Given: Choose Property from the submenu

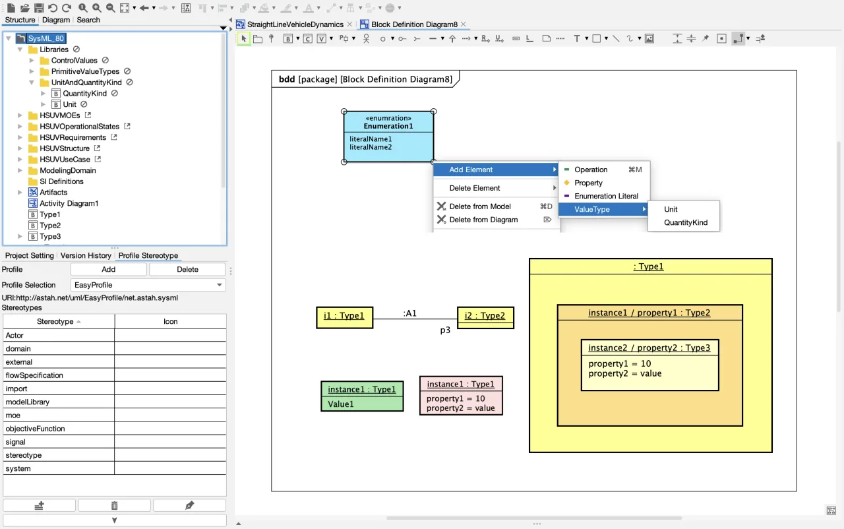Looking at the screenshot, I should (604, 183).
